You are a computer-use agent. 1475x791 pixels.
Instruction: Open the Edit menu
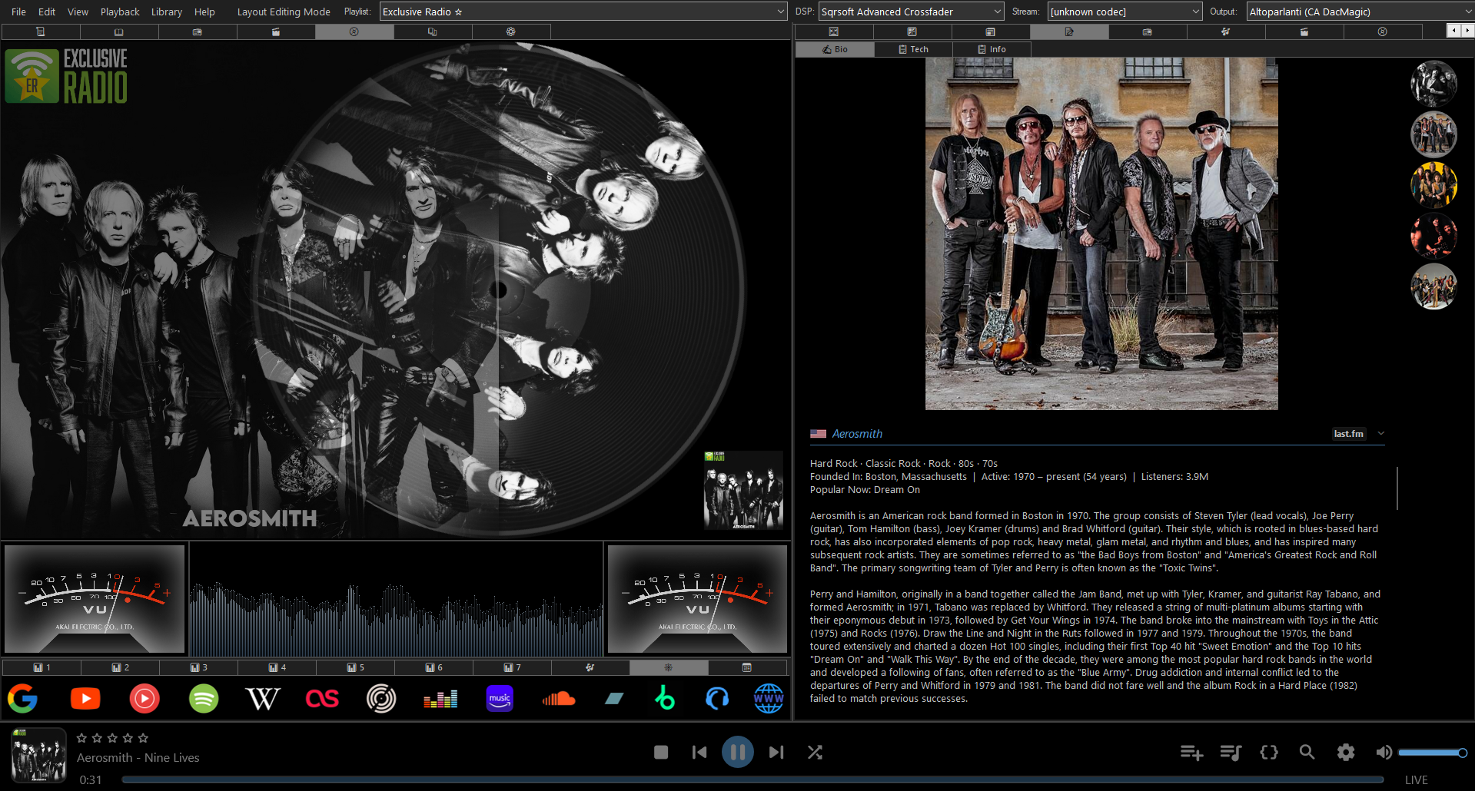(47, 12)
